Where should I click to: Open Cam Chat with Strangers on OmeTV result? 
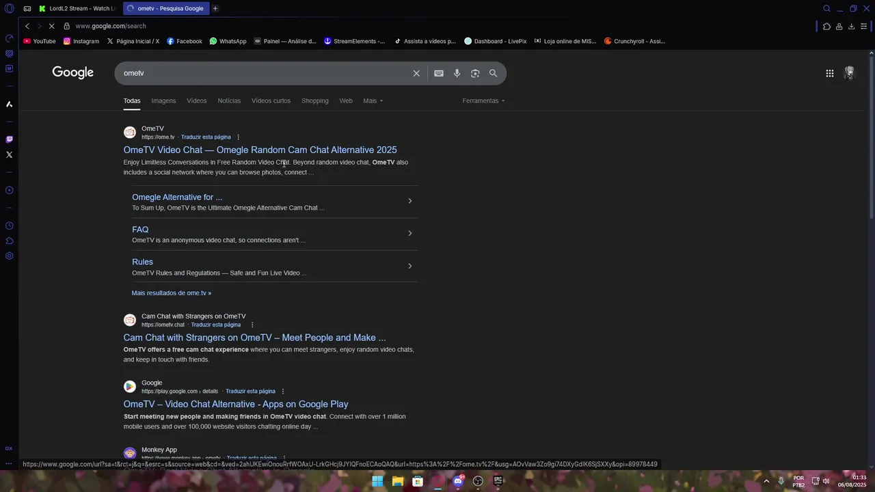coord(254,338)
